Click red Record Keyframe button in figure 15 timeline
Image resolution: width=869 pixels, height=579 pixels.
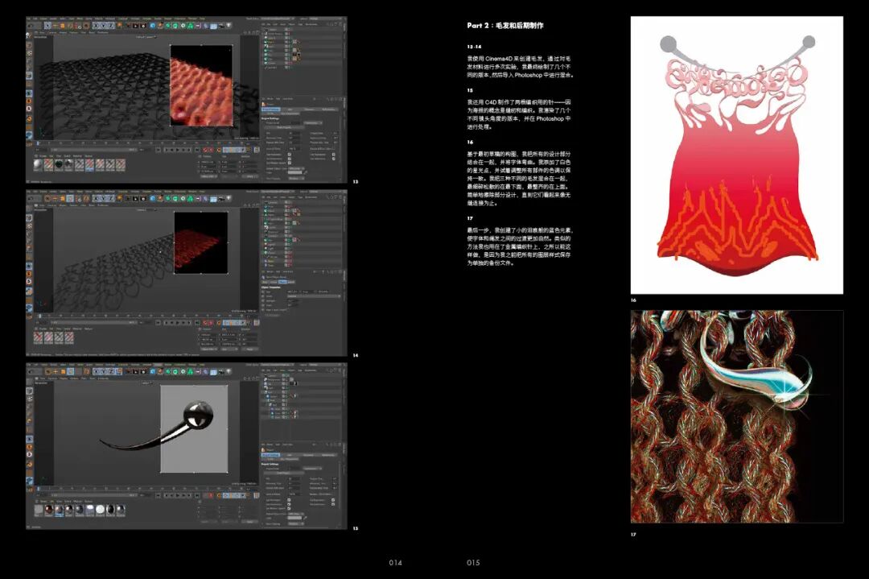pyautogui.click(x=211, y=495)
